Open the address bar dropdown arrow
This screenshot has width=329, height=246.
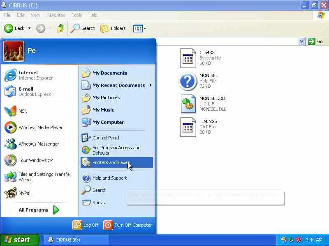pyautogui.click(x=301, y=41)
